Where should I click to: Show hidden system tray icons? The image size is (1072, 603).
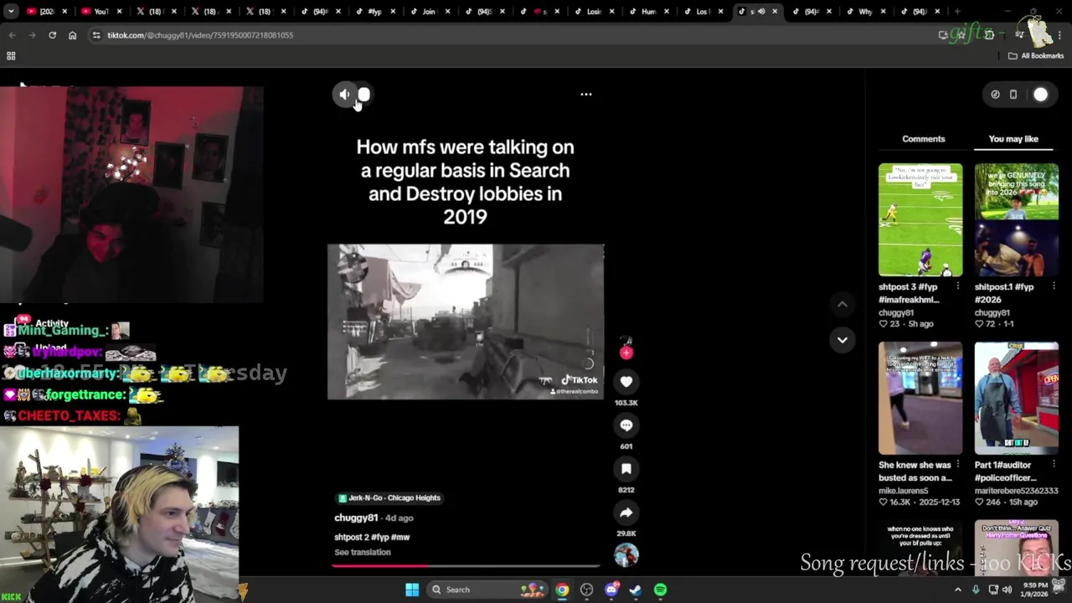tap(958, 590)
